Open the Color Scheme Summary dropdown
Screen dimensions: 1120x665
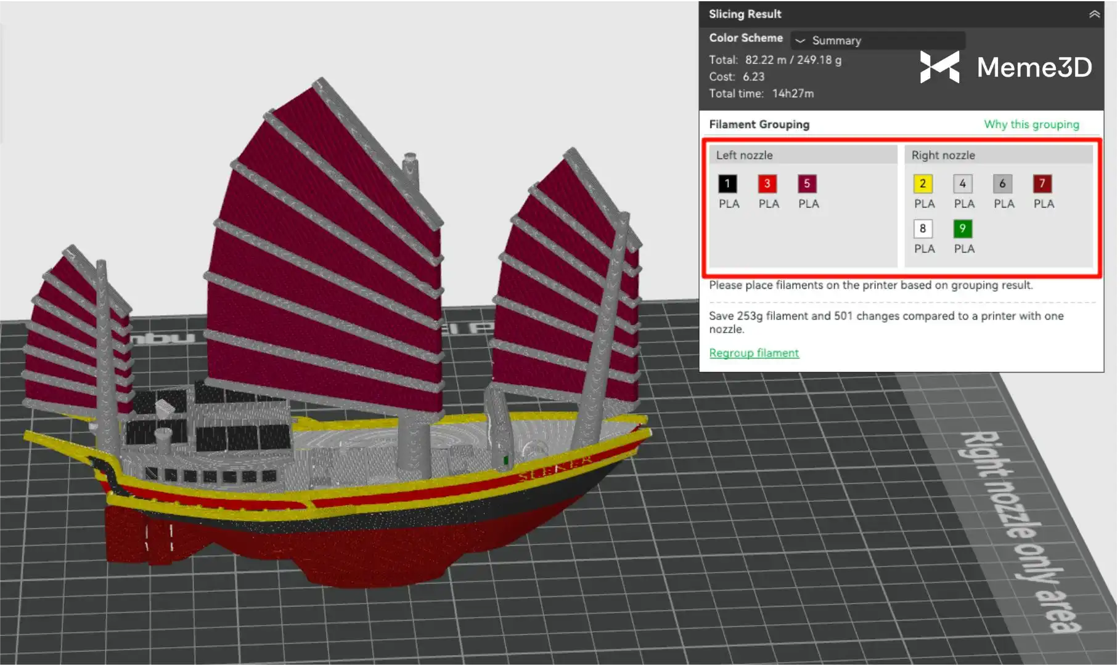[878, 41]
